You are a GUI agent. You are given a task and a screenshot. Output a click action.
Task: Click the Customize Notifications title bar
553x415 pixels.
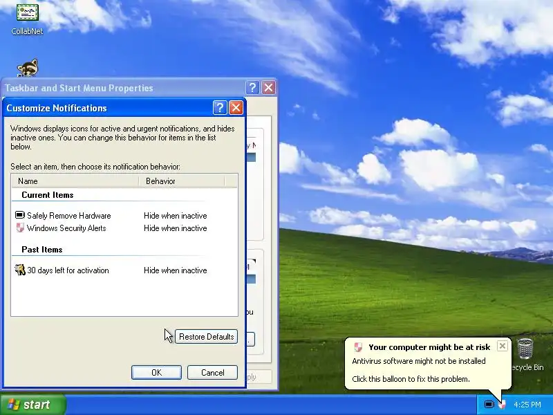tap(108, 108)
